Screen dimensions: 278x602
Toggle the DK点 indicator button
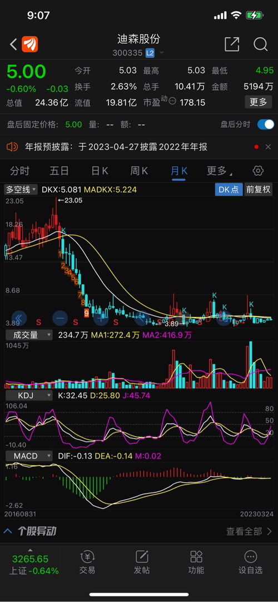[229, 189]
